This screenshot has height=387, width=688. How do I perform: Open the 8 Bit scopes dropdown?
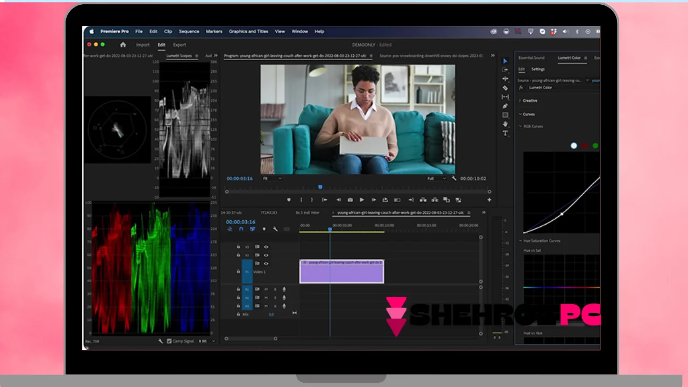coord(206,341)
